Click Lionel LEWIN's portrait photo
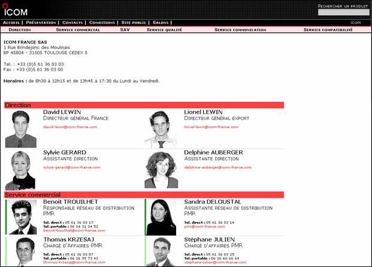Image resolution: width=372 pixels, height=267 pixels. [x=161, y=129]
